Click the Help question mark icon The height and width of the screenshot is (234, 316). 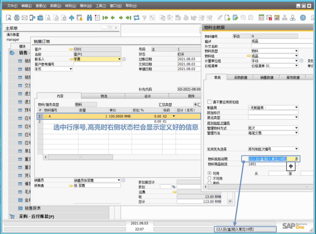coord(303,18)
